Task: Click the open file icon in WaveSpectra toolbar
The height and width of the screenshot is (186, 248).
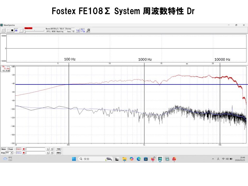Action: click(3, 30)
